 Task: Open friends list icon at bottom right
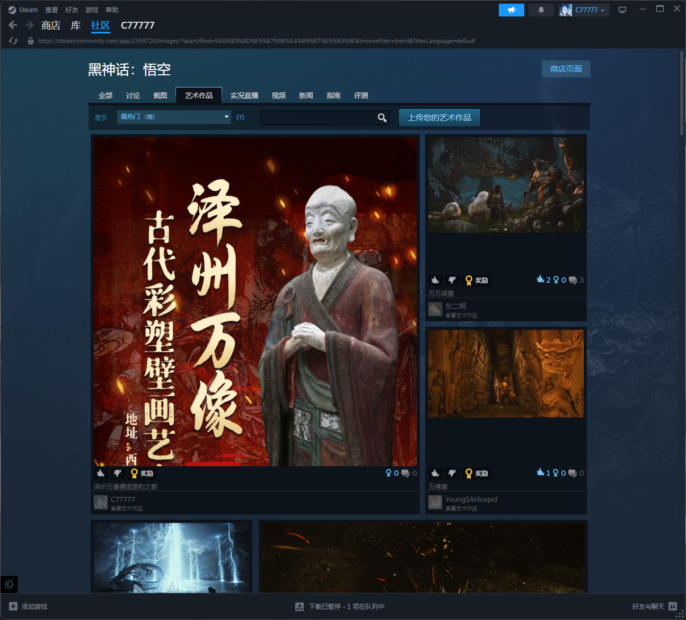(x=673, y=606)
